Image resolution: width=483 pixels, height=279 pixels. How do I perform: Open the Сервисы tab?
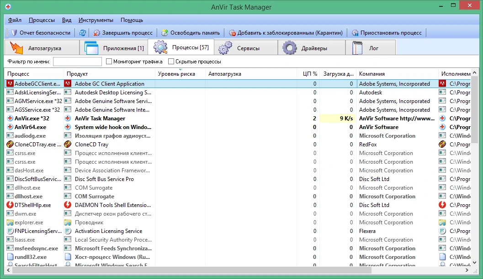tap(246, 48)
